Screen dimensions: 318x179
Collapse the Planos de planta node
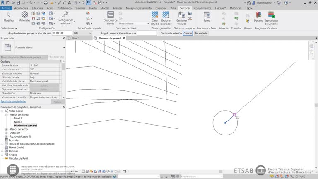[x=7, y=115]
